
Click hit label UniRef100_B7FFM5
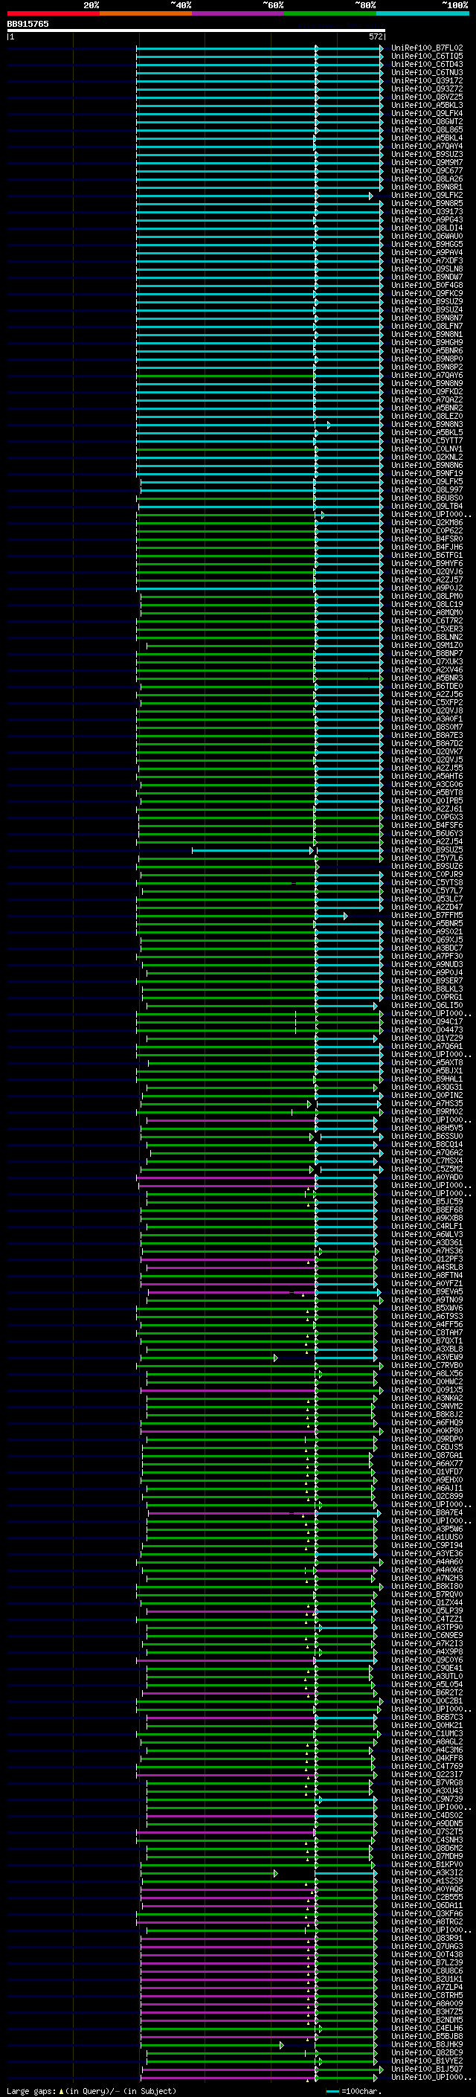(427, 915)
